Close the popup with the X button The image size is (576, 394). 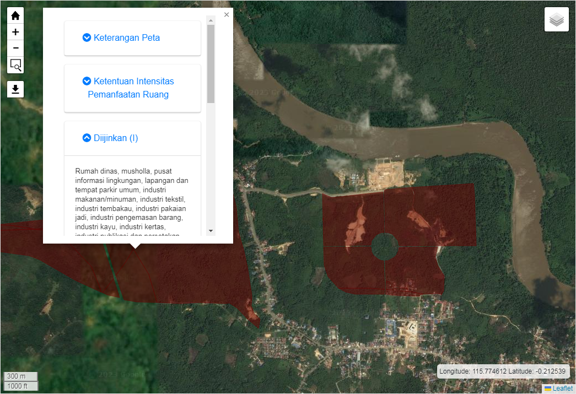(227, 15)
